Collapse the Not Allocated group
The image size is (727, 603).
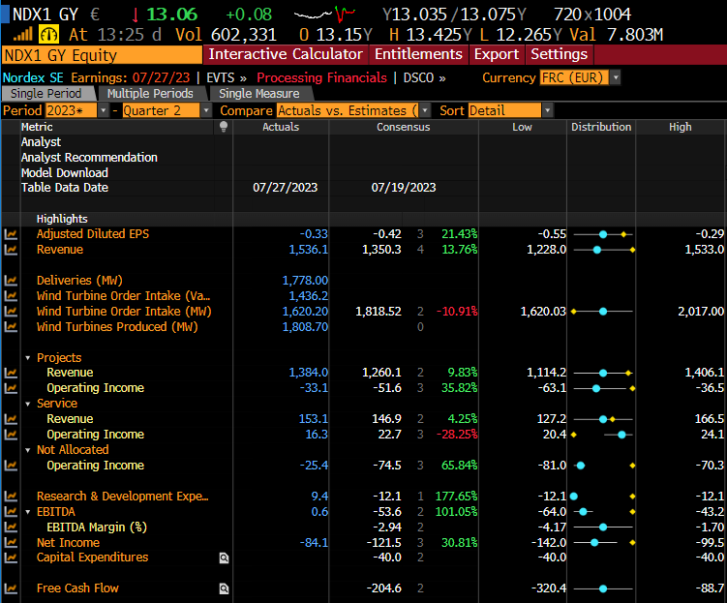[x=28, y=450]
